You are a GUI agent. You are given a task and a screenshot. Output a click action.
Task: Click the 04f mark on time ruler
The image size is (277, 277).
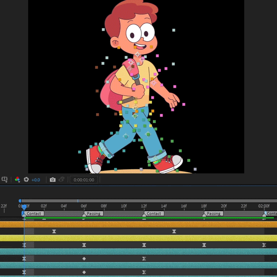point(64,206)
